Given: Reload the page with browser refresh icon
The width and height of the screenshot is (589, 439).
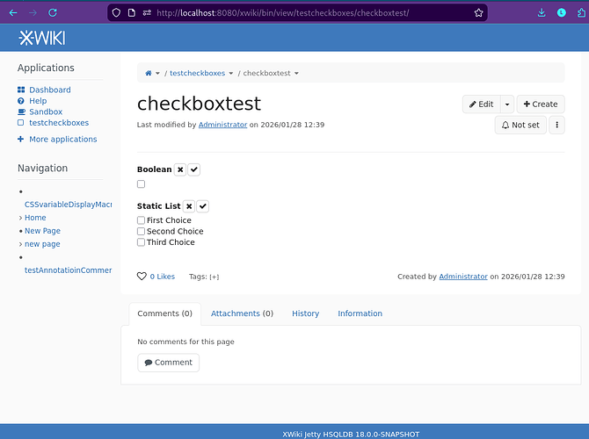Looking at the screenshot, I should (x=53, y=13).
